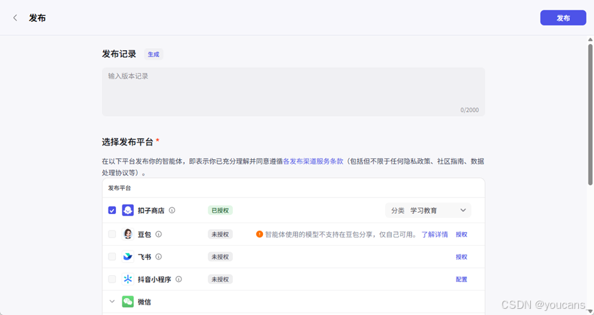Focus the 输入版本记录 text area

tap(293, 92)
